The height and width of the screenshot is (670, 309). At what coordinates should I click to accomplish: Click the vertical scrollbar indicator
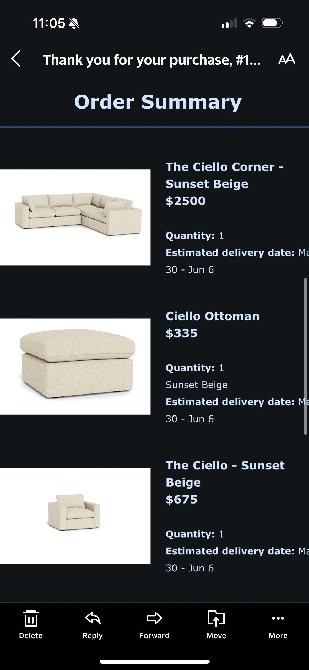tap(305, 356)
